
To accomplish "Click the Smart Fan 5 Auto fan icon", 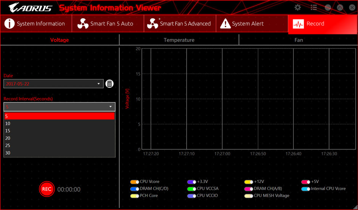I will (x=83, y=24).
